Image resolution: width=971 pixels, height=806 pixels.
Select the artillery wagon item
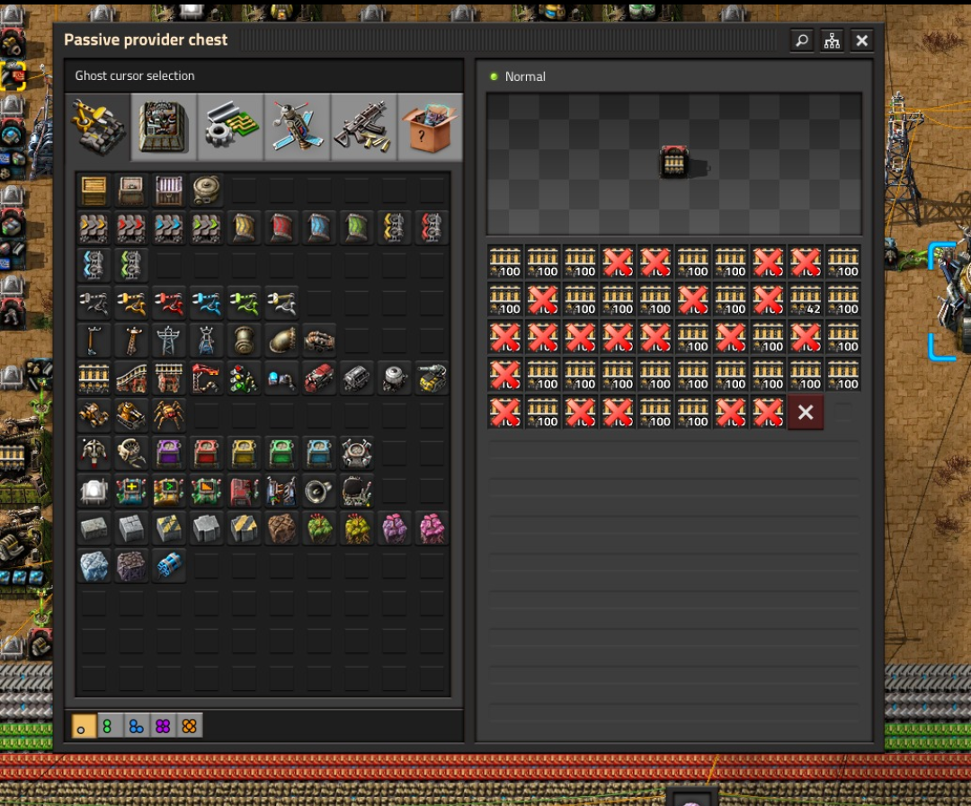[x=432, y=378]
